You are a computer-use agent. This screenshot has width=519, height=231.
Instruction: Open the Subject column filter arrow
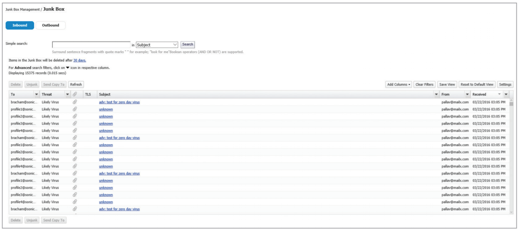(437, 94)
